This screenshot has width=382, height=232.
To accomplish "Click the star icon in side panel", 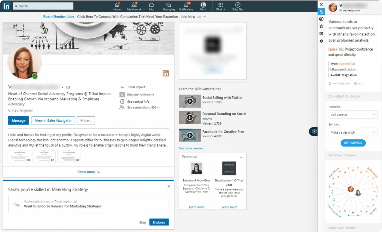I will 321,26.
